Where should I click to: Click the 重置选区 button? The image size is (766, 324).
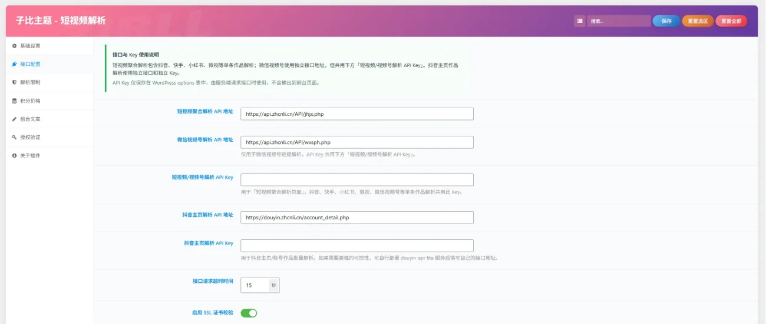coord(698,21)
